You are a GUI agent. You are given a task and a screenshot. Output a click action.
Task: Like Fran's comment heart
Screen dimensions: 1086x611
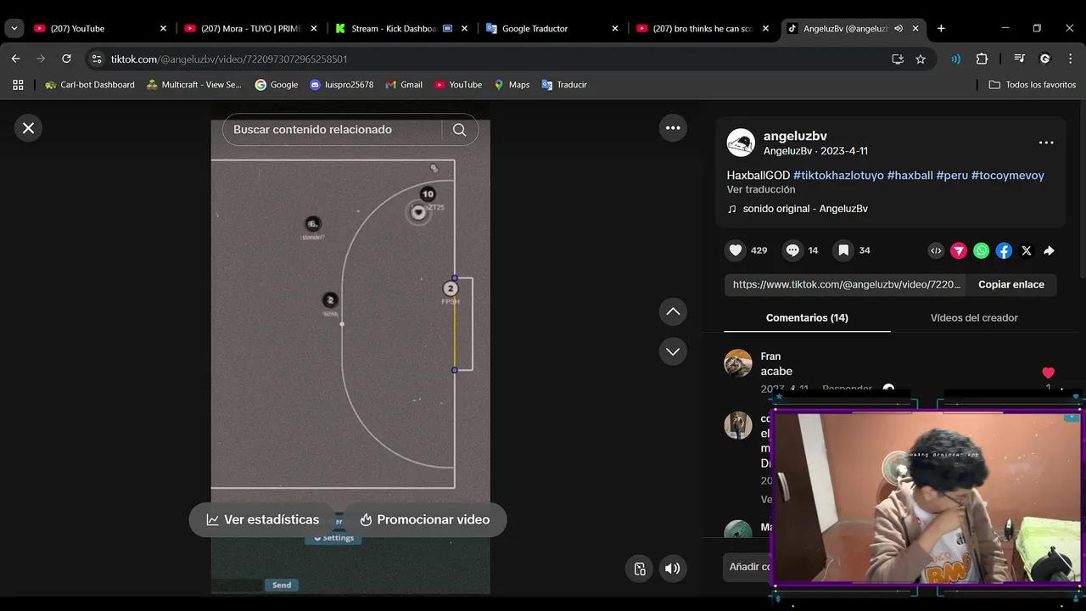[x=1048, y=373]
